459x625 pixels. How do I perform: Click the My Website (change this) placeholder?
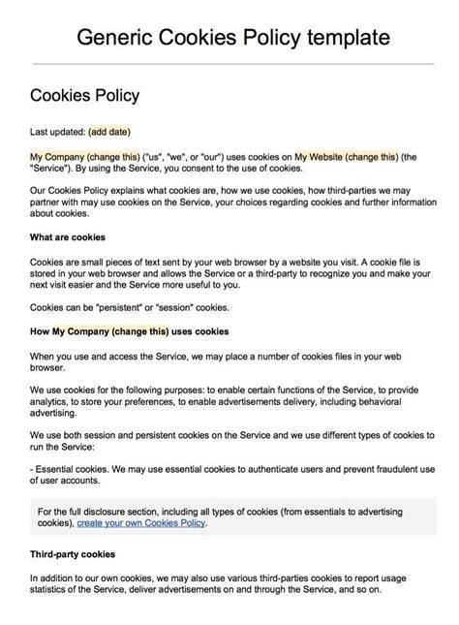[347, 157]
